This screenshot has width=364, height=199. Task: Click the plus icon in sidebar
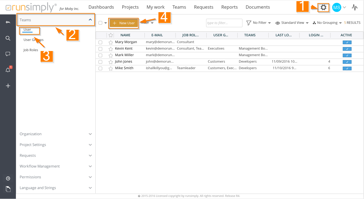8,86
